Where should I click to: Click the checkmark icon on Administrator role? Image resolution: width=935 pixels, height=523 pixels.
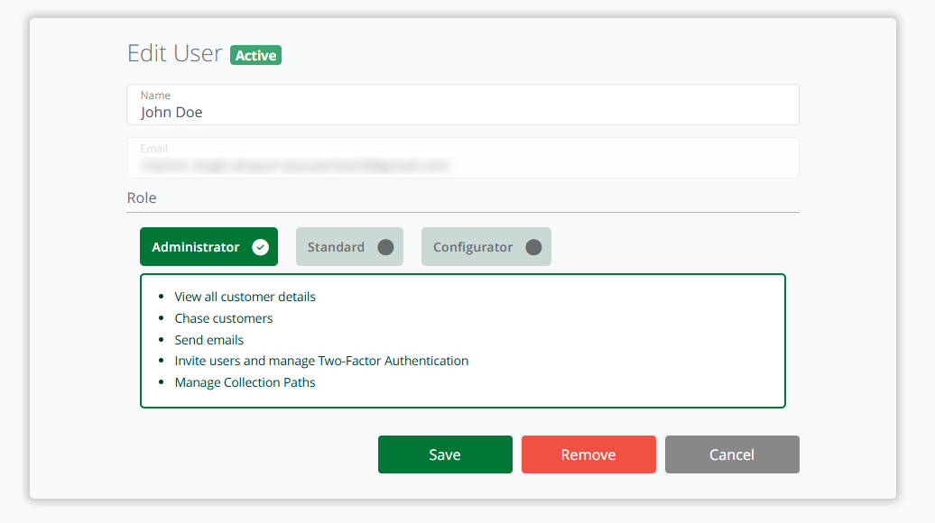[x=260, y=247]
